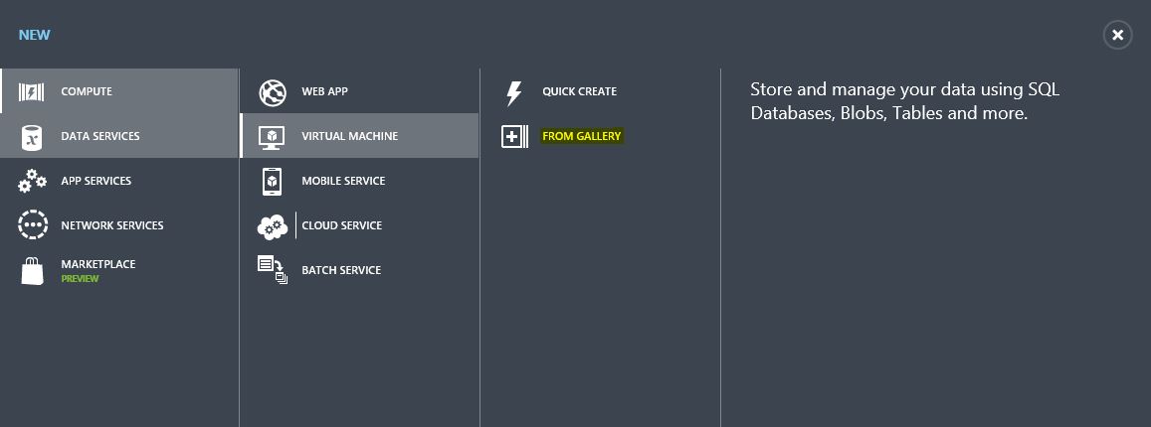This screenshot has height=427, width=1151.
Task: Click the Quick Create lightning bolt icon
Action: (x=514, y=93)
